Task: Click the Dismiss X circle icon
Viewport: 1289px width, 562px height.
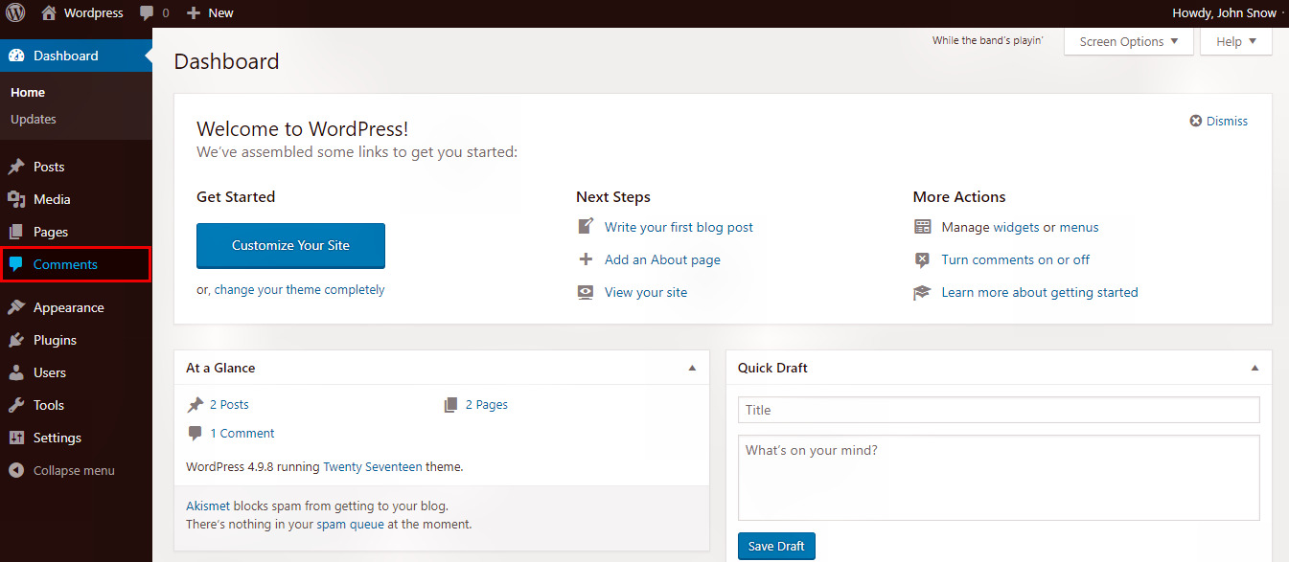Action: tap(1196, 121)
